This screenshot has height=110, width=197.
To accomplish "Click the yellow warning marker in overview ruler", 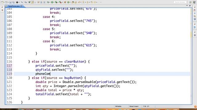I will (191, 35).
